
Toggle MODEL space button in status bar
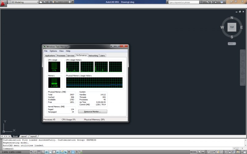[x=194, y=152]
